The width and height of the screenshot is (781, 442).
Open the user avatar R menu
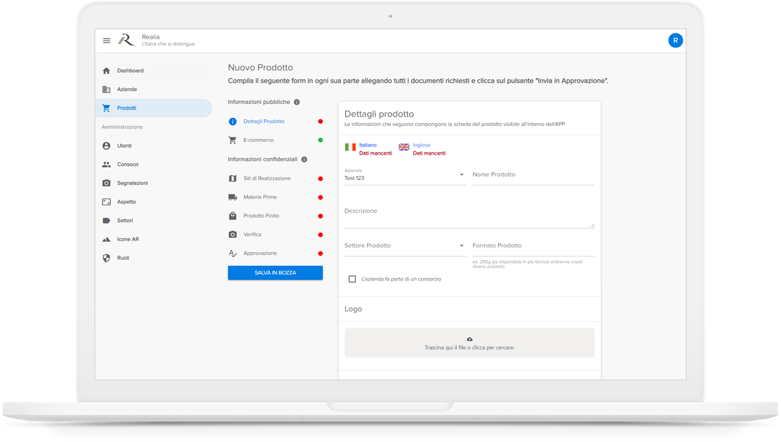[675, 41]
